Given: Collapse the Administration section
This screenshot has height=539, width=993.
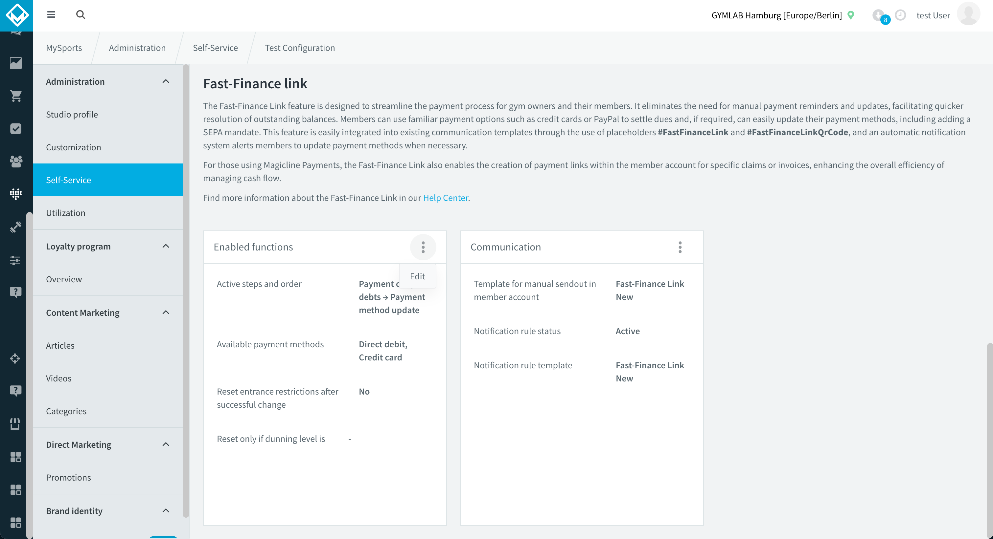Looking at the screenshot, I should click(166, 81).
